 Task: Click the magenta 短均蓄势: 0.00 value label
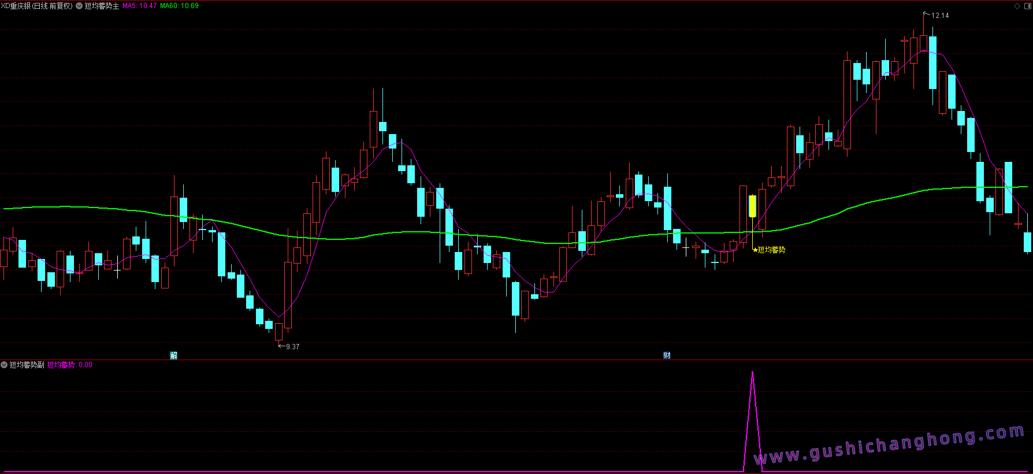pos(70,365)
